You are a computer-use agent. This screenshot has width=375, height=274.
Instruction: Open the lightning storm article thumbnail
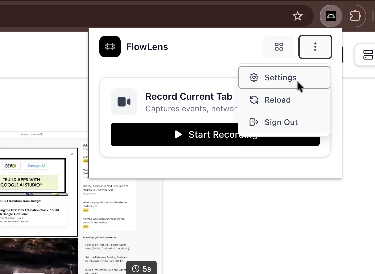coord(38,255)
